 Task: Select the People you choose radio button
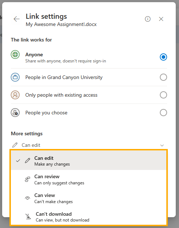click(x=163, y=113)
